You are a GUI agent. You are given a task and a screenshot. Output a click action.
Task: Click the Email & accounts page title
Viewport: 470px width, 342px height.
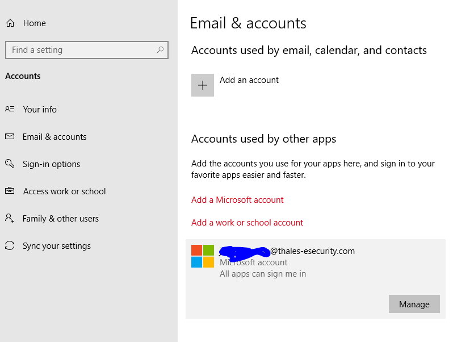[248, 23]
